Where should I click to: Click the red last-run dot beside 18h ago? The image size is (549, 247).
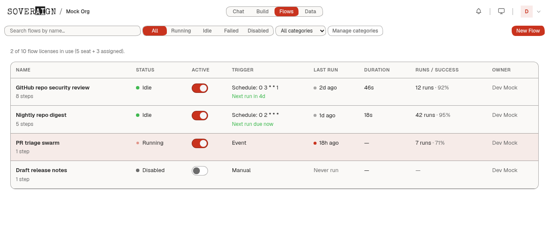(315, 143)
